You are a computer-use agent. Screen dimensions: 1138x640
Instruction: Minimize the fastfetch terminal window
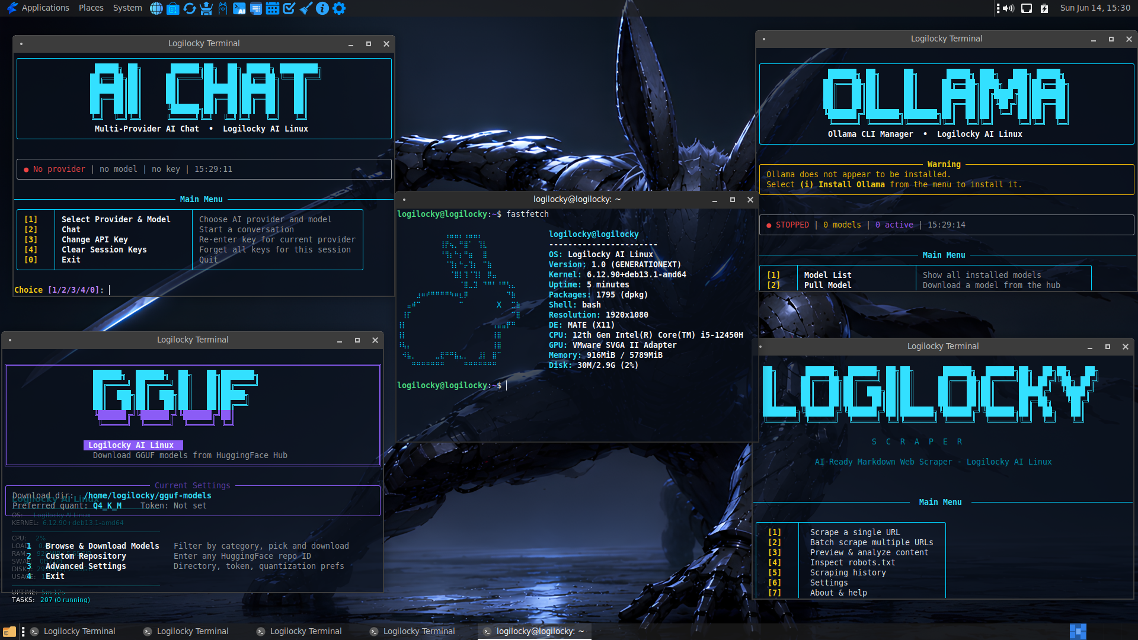pyautogui.click(x=715, y=200)
